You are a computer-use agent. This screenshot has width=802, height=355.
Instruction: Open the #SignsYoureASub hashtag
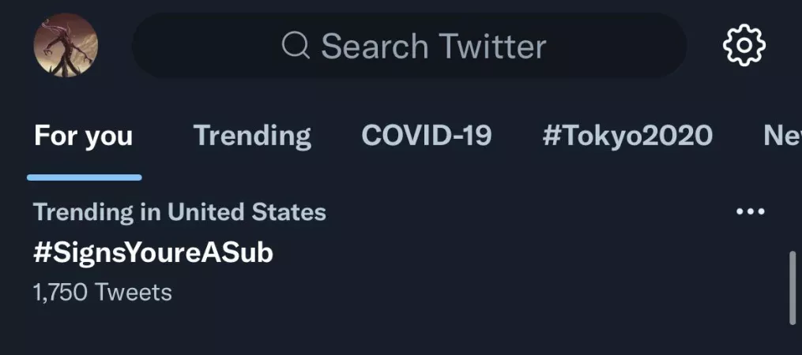[153, 252]
